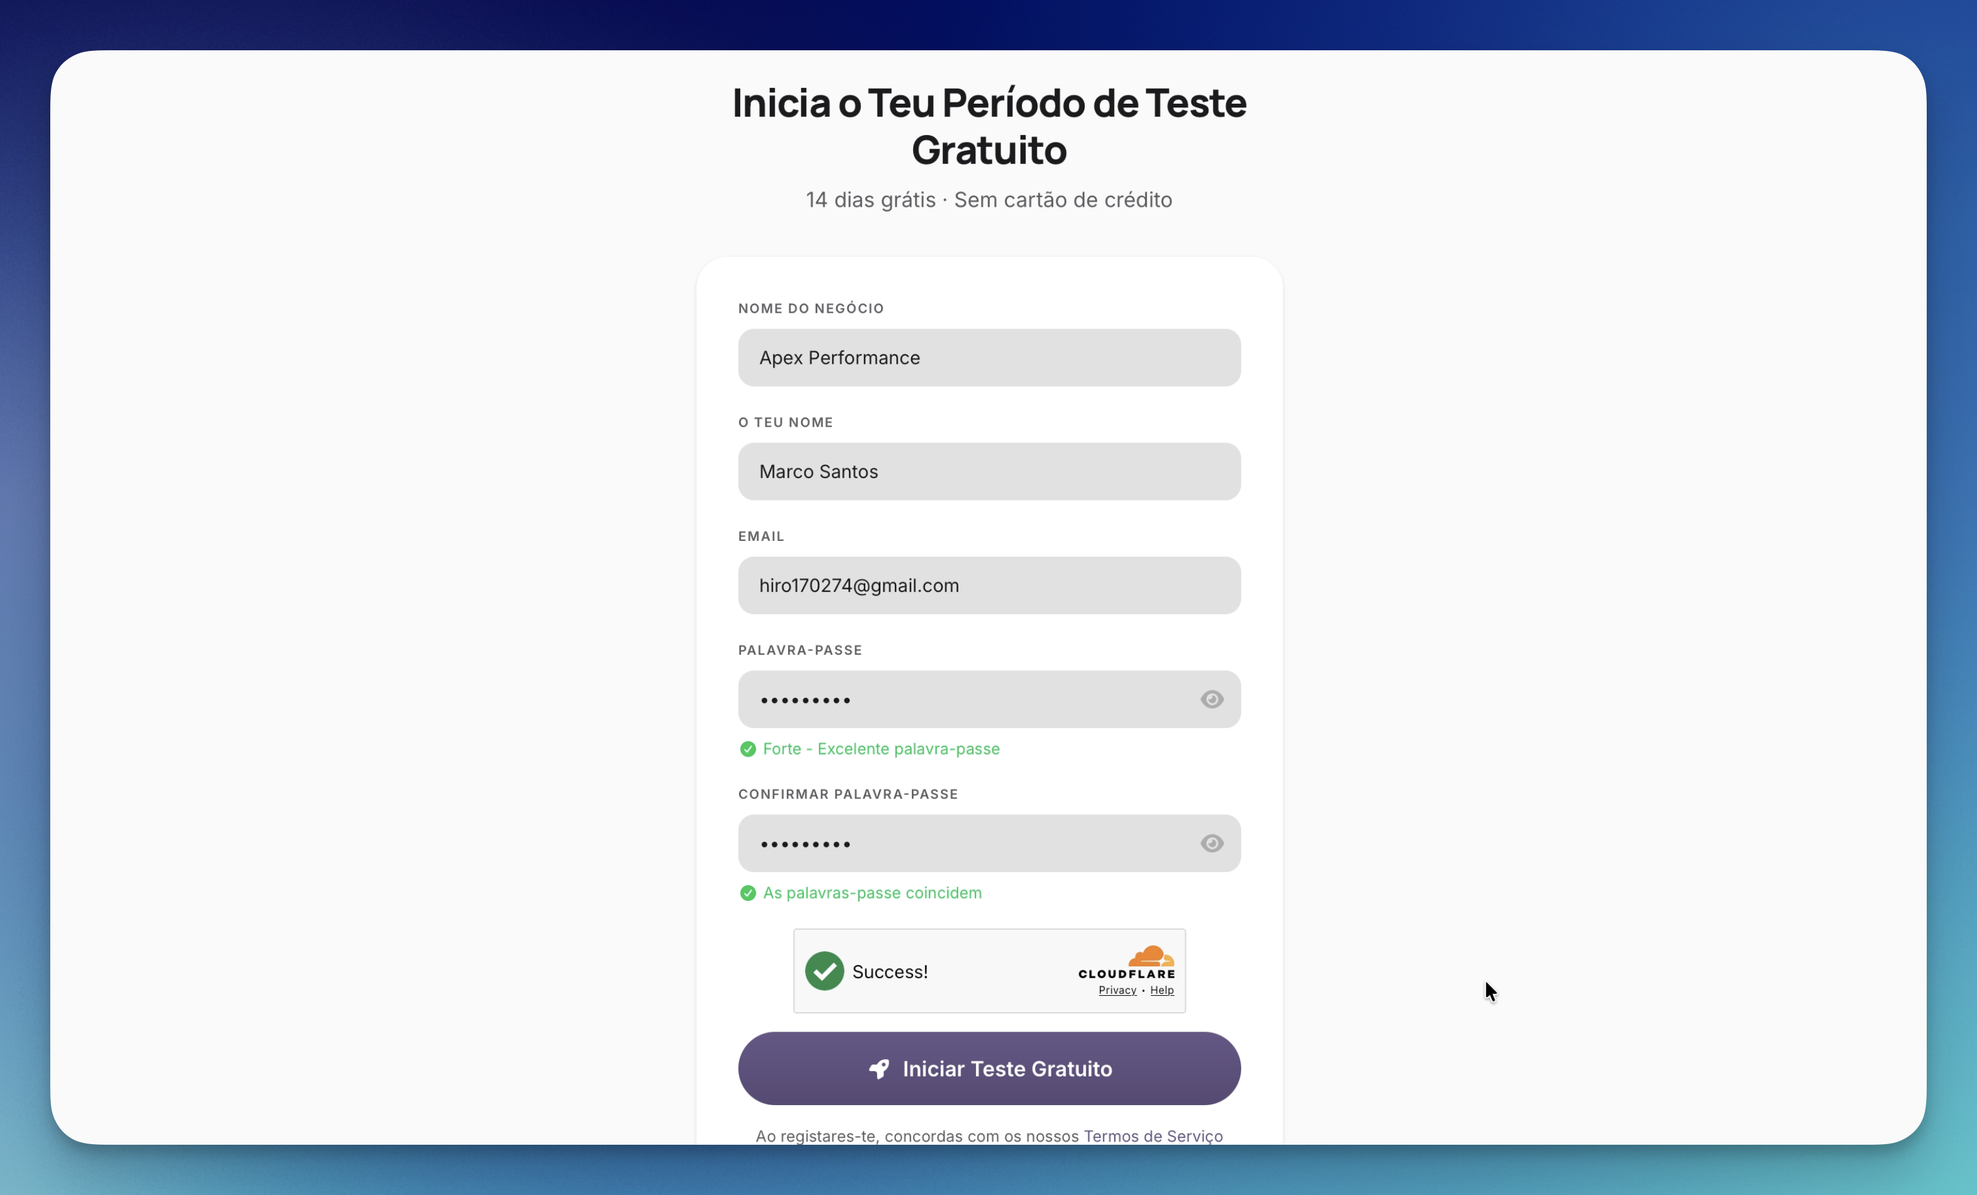Click into the O Teu Nome field
Image resolution: width=1977 pixels, height=1195 pixels.
[989, 472]
